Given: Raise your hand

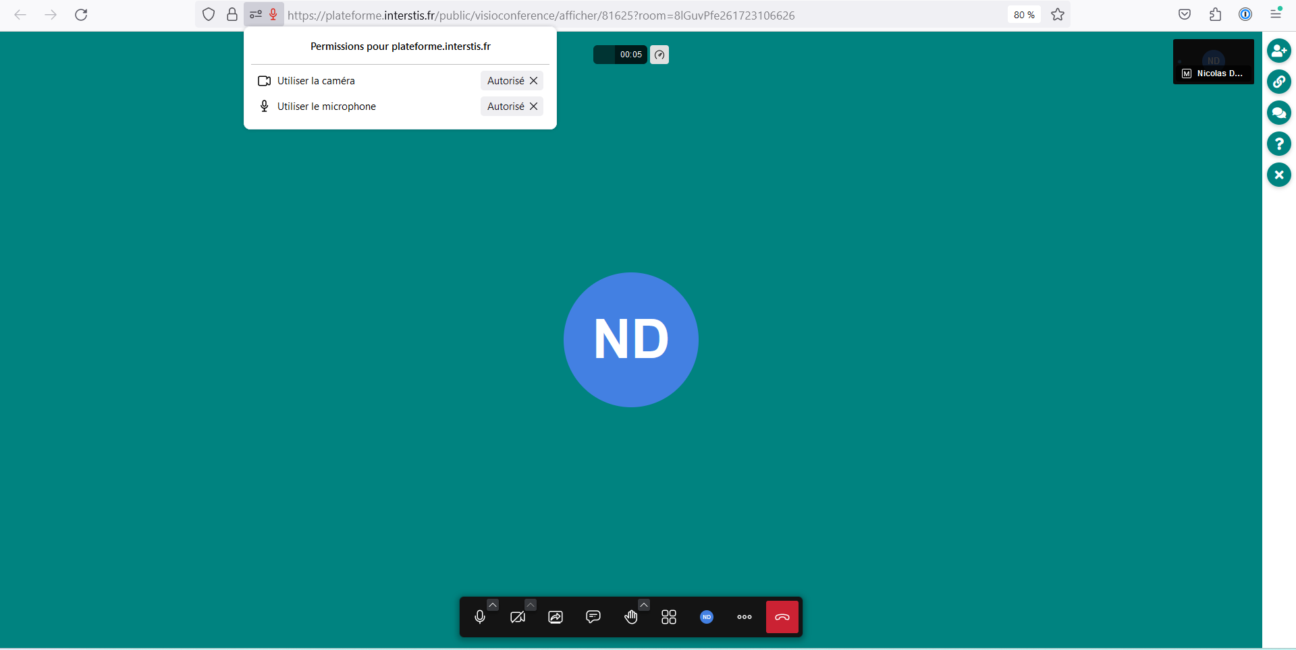Looking at the screenshot, I should coord(631,617).
